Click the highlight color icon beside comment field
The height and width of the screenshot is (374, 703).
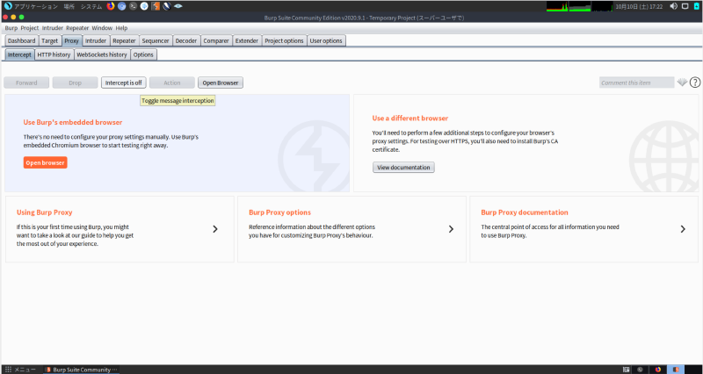click(x=682, y=83)
